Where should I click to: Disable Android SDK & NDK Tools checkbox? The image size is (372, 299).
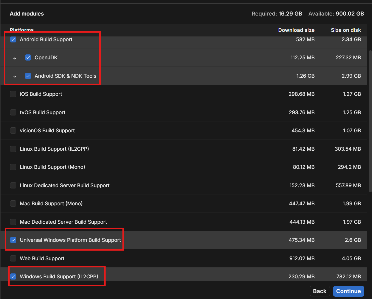28,76
